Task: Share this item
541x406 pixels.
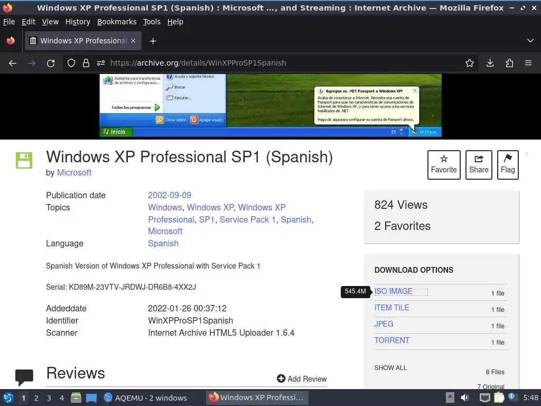Action: point(479,165)
